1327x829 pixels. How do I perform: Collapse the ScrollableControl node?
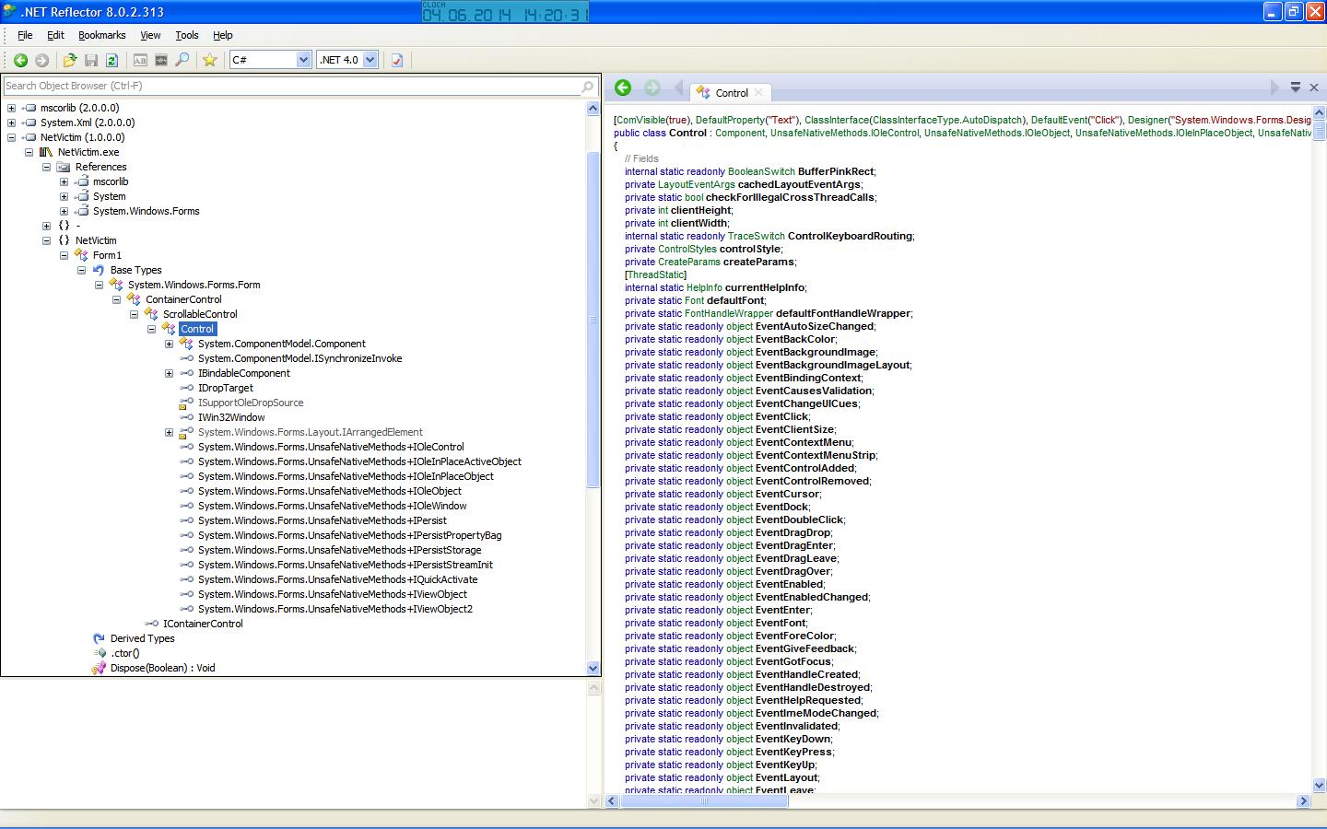[134, 314]
